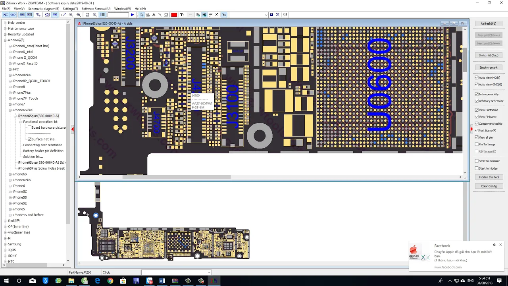
Task: Click the Switch AB(Tab) button
Action: [x=489, y=55]
